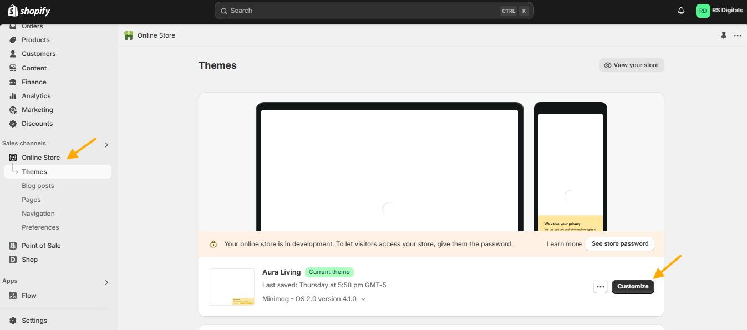This screenshot has width=747, height=330.
Task: Click the Aura Living theme name
Action: [x=282, y=272]
